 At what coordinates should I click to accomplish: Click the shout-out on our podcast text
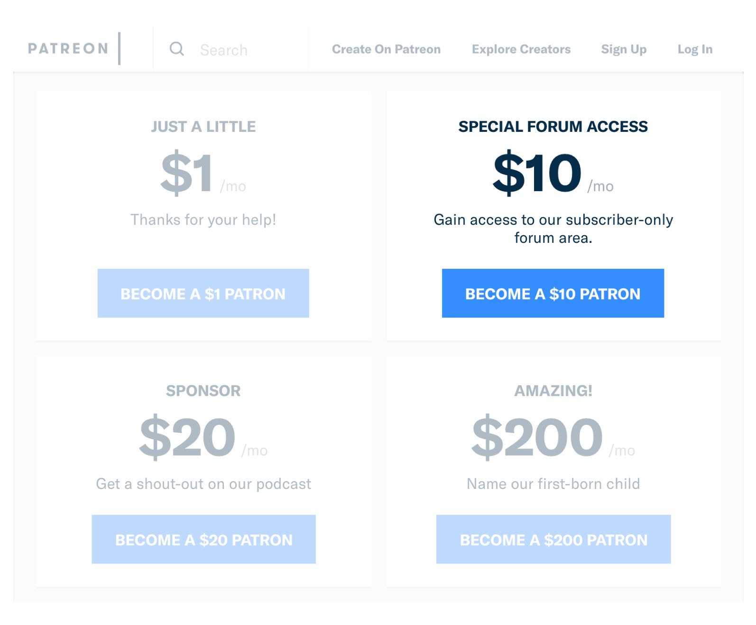pos(203,484)
